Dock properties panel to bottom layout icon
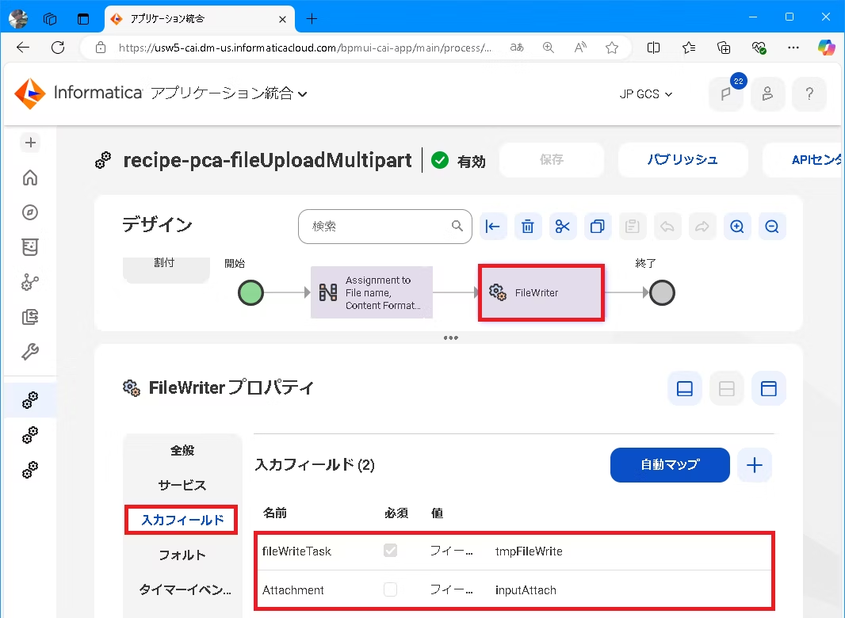Screen dimensions: 845x618 684,388
